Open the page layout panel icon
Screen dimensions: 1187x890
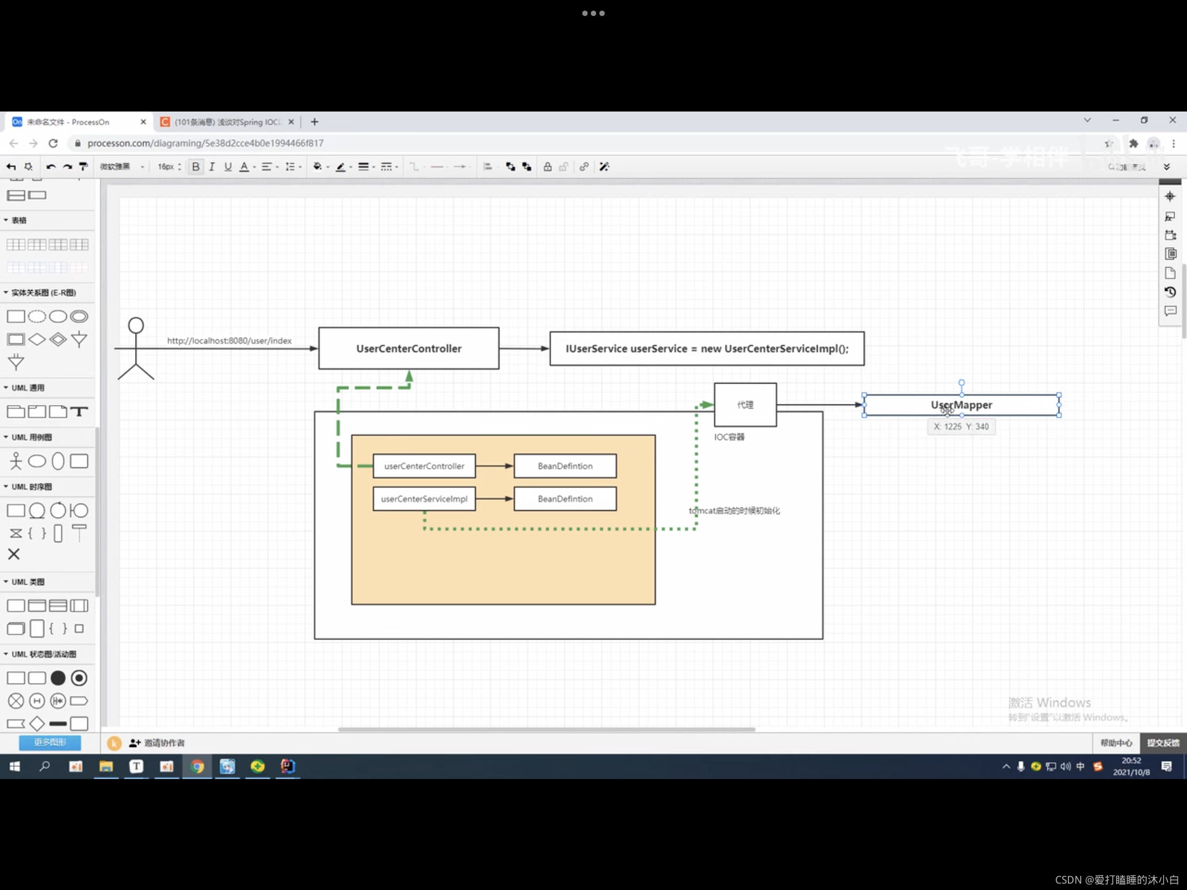tap(1170, 254)
